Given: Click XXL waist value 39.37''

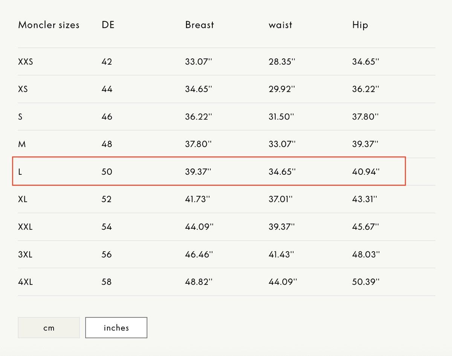Looking at the screenshot, I should [x=282, y=227].
